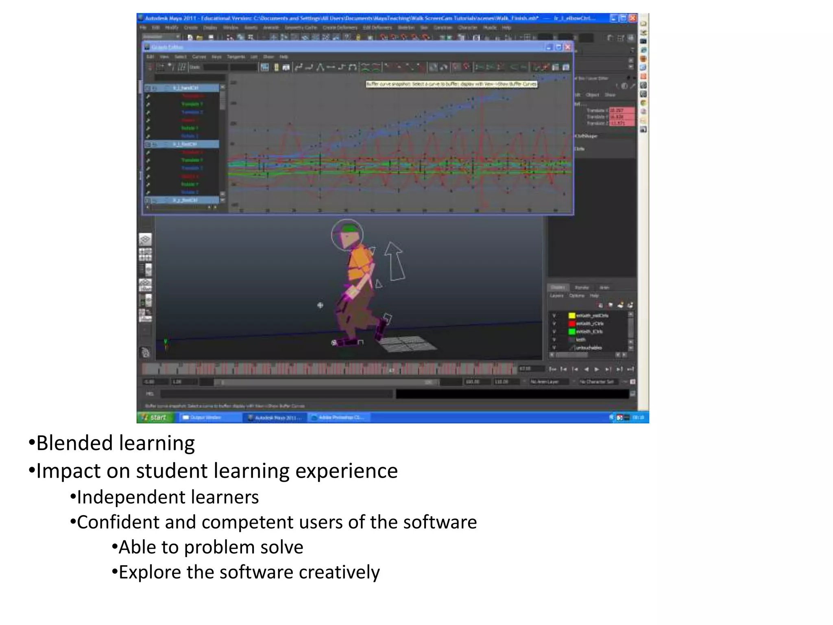This screenshot has width=833, height=625.
Task: Switch to Adobe Photoshop in the taskbar
Action: pos(338,417)
